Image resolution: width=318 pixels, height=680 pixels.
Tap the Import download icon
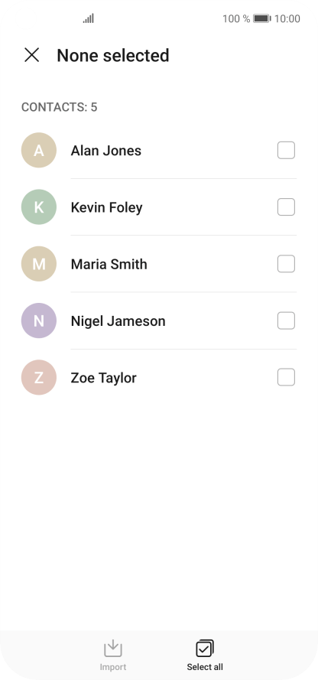[113, 649]
